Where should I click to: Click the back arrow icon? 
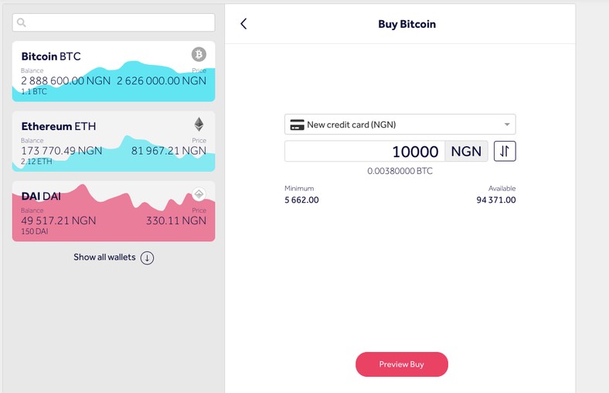243,24
